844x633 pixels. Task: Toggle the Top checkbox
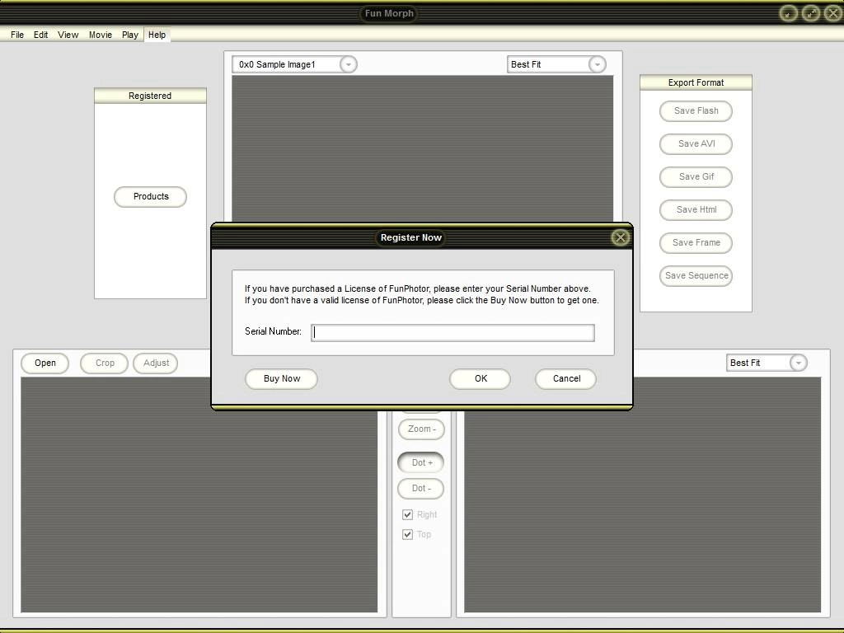(407, 534)
